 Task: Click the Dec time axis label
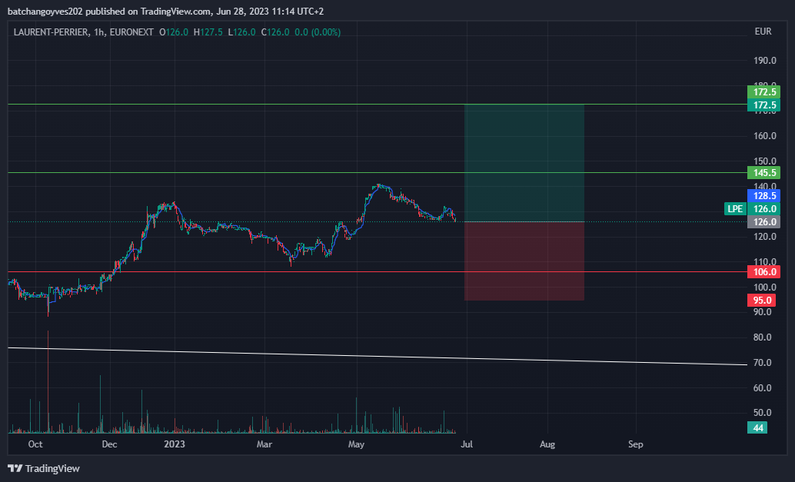tap(109, 444)
